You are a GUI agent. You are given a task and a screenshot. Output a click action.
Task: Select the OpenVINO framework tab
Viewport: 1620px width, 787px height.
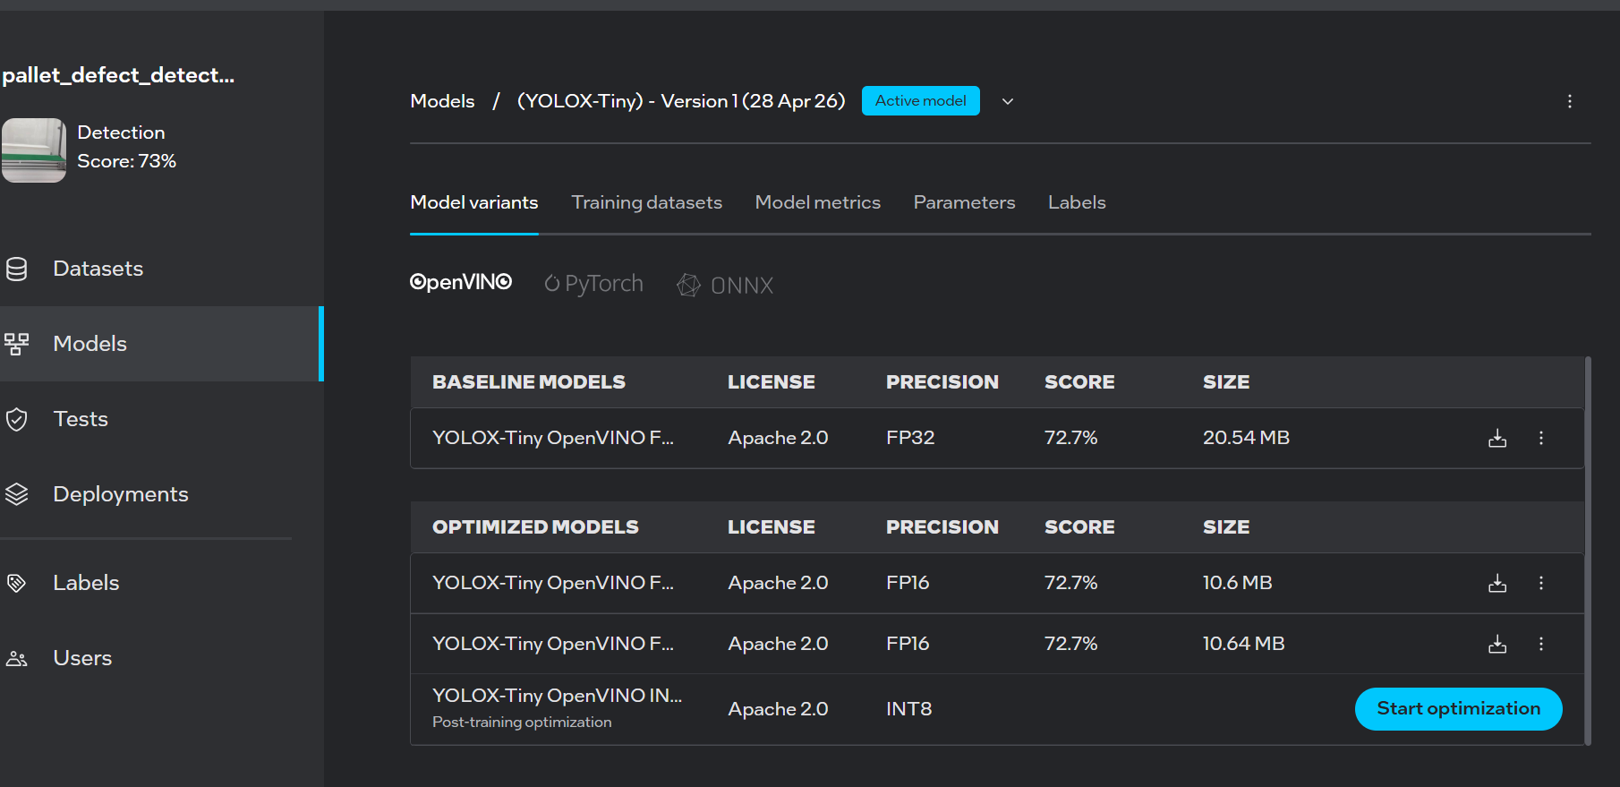tap(461, 283)
